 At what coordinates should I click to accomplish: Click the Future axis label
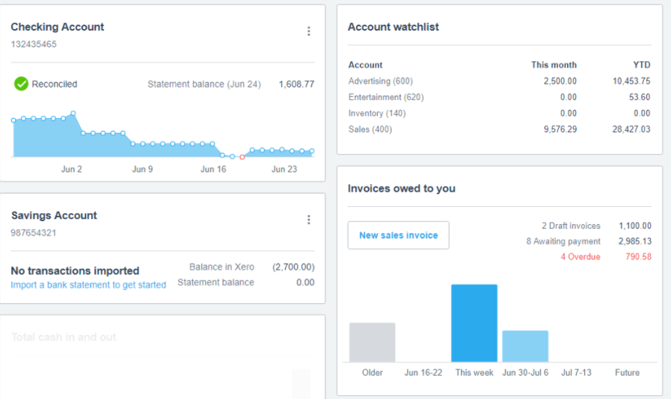pyautogui.click(x=627, y=373)
